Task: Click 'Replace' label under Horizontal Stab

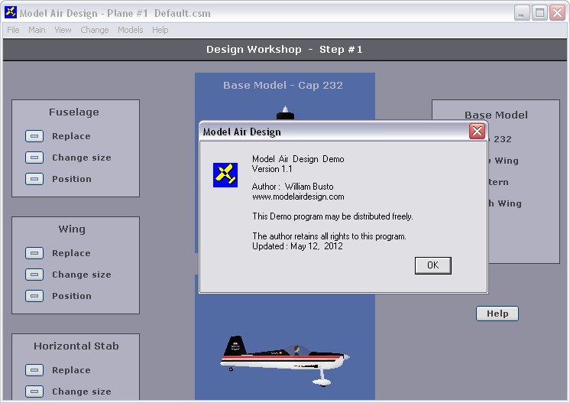Action: [71, 370]
